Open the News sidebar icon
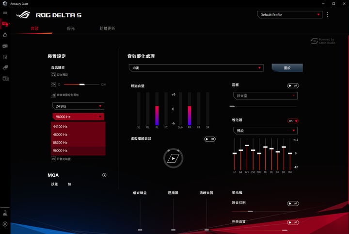 coord(5,79)
